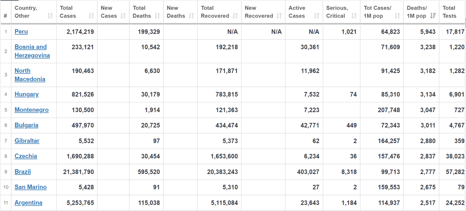Screen dimensions: 466x211
Task: Select Montenegro cases per million 207,748
Action: (x=389, y=110)
